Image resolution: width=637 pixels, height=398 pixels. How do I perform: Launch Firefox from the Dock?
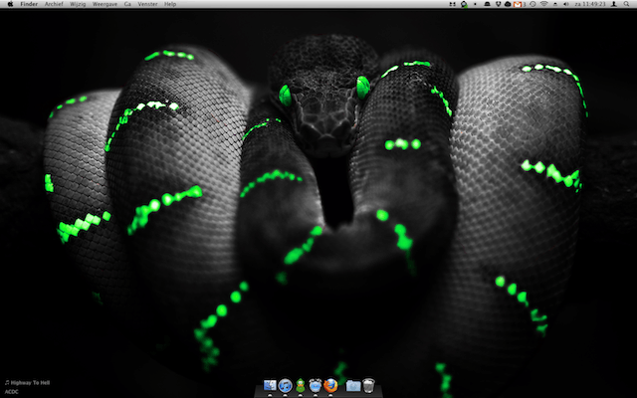click(330, 385)
